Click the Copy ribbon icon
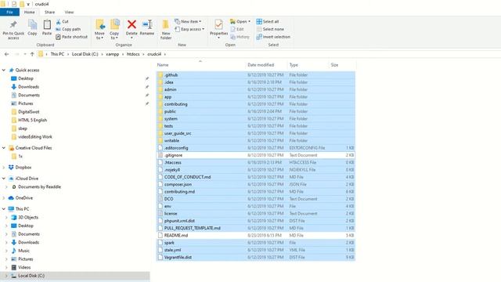501x282 pixels. [x=32, y=24]
